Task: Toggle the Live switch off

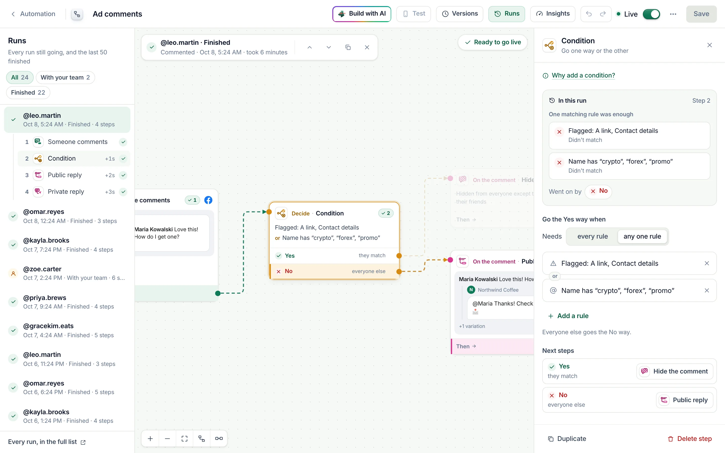Action: coord(651,14)
